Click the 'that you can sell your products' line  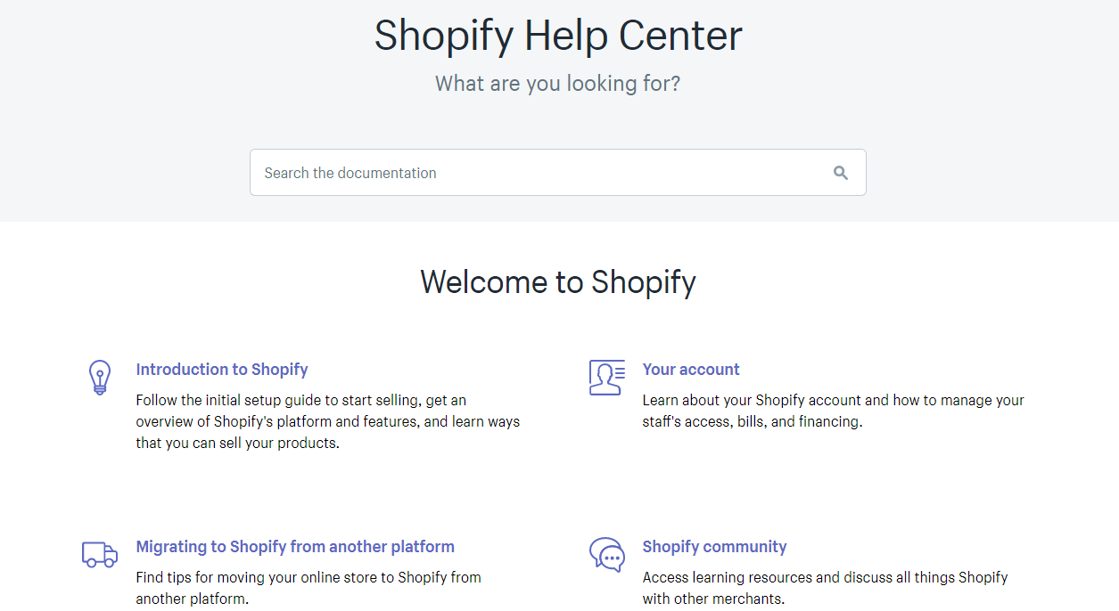(x=237, y=444)
